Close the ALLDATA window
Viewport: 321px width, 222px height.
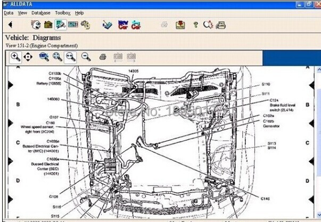316,3
